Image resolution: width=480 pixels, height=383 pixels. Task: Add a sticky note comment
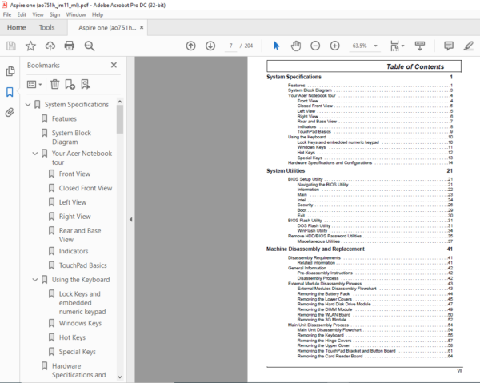click(x=449, y=46)
